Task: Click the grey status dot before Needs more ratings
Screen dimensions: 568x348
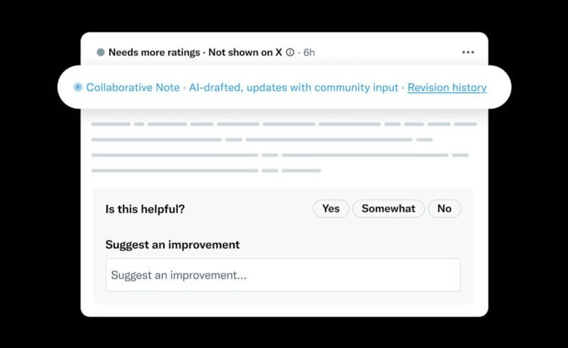Action: pyautogui.click(x=101, y=52)
